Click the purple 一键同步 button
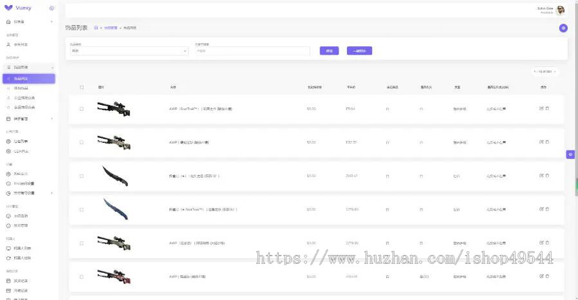Image resolution: width=578 pixels, height=300 pixels. click(359, 51)
